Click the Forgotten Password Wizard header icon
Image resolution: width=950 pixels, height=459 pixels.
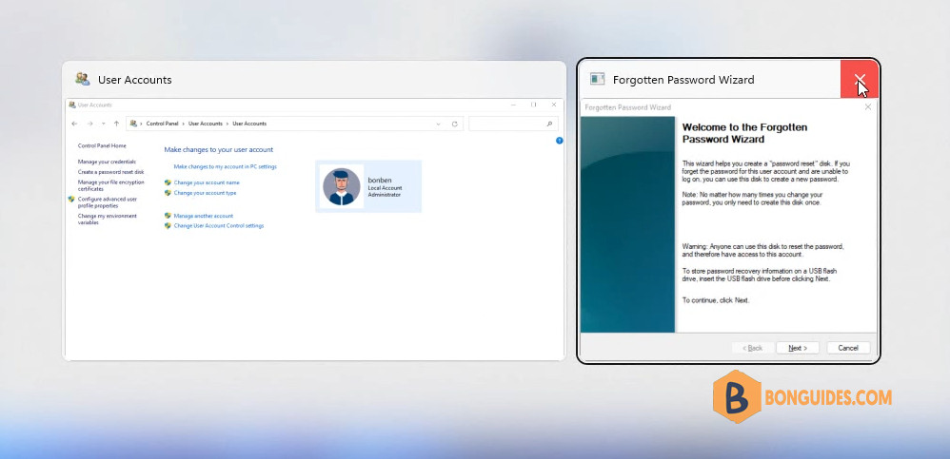tap(598, 79)
